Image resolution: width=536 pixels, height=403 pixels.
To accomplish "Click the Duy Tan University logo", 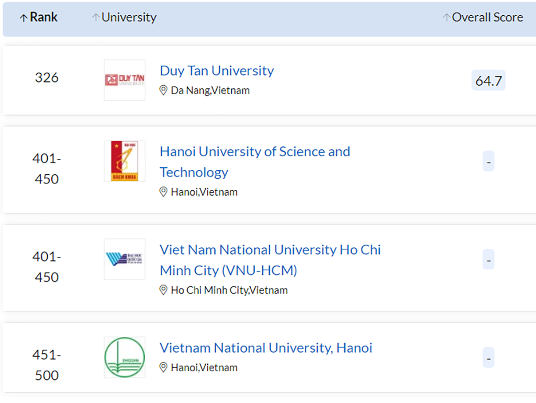I will click(x=125, y=80).
